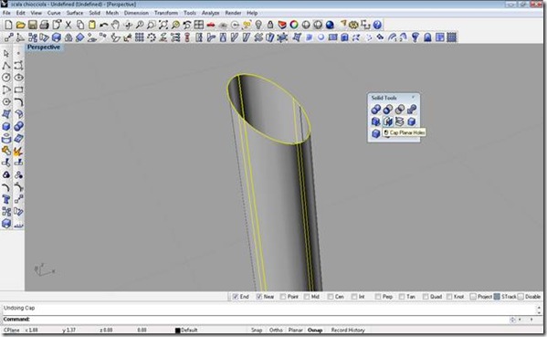Click Cap Planar Holes icon in Solid Tools
547x337 pixels.
click(x=387, y=121)
